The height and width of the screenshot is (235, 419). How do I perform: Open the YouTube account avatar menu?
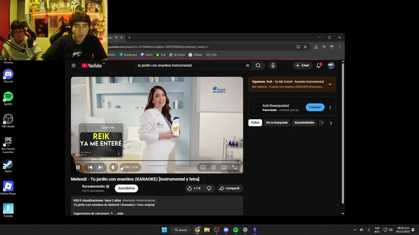point(331,66)
